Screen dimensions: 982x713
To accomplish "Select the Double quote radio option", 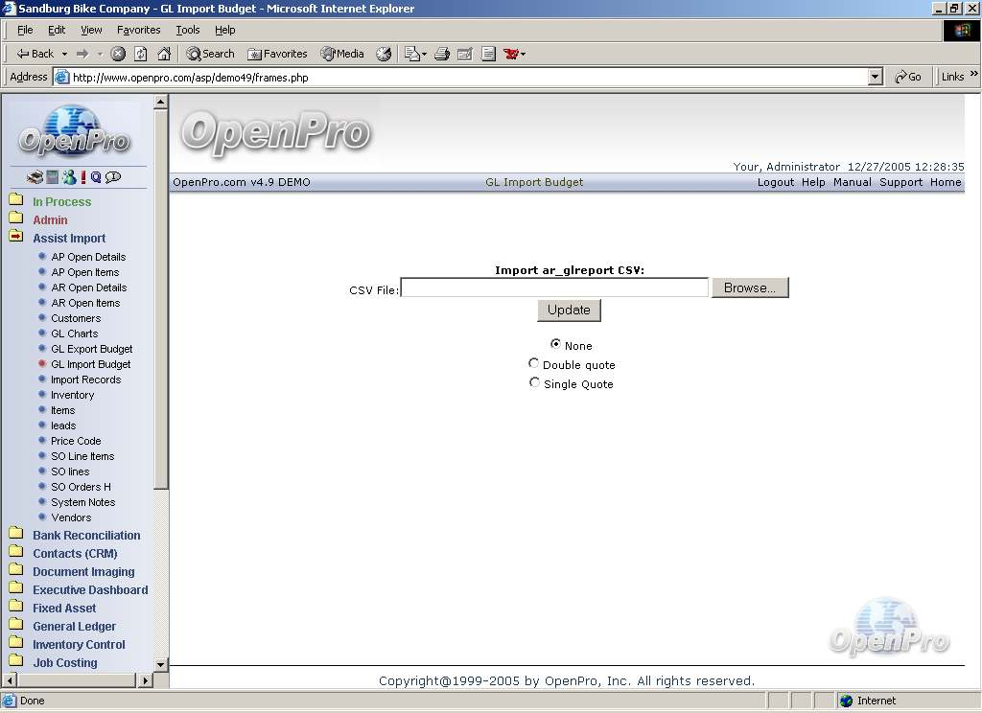I will [x=534, y=363].
